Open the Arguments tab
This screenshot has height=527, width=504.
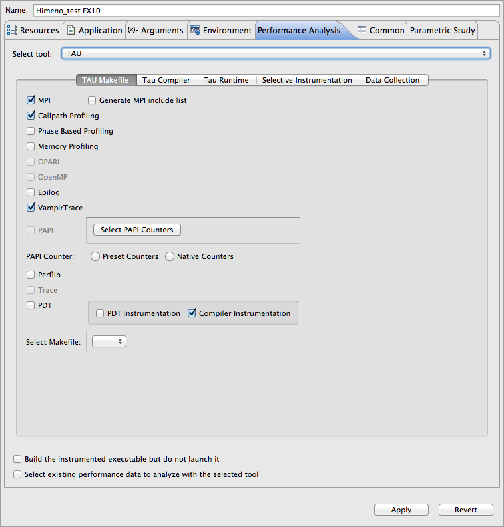[155, 31]
